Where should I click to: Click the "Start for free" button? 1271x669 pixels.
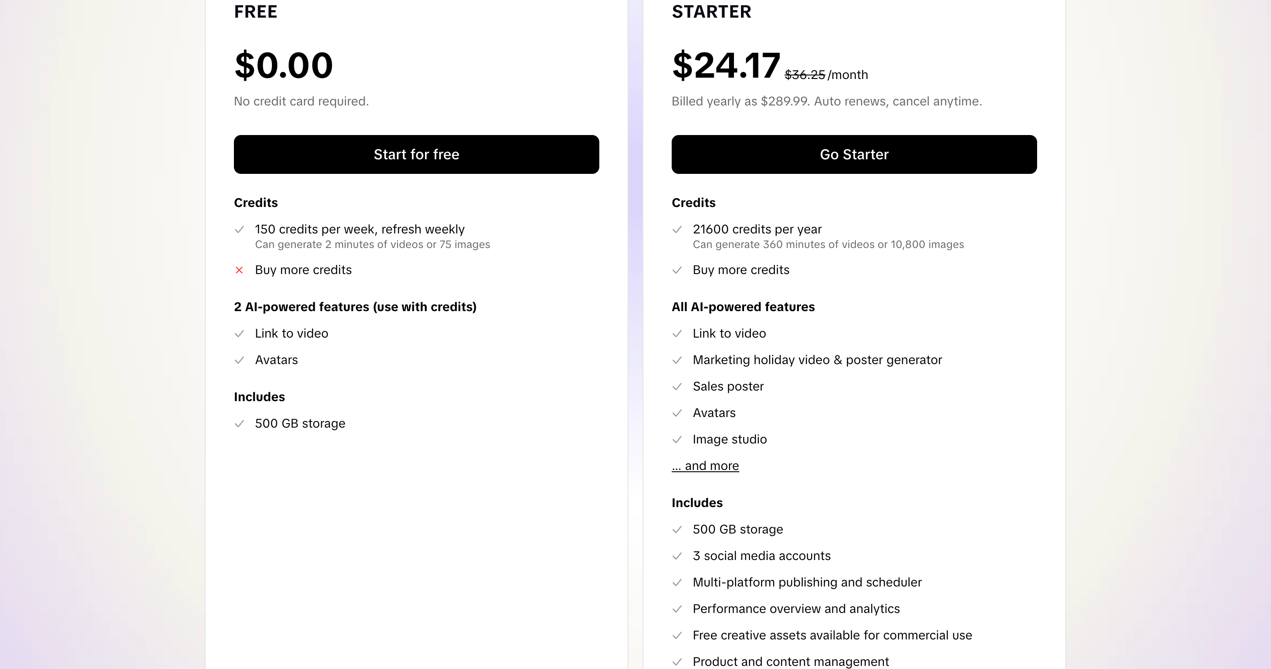point(416,154)
